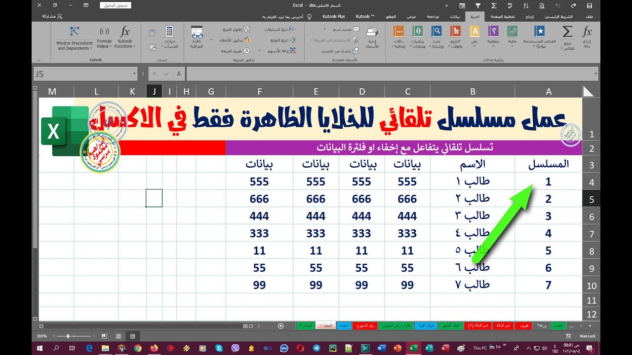Screen dimensions: 632x355
Task: Open the Customize Quick Access Toolbar dropdown
Action: tap(446, 5)
